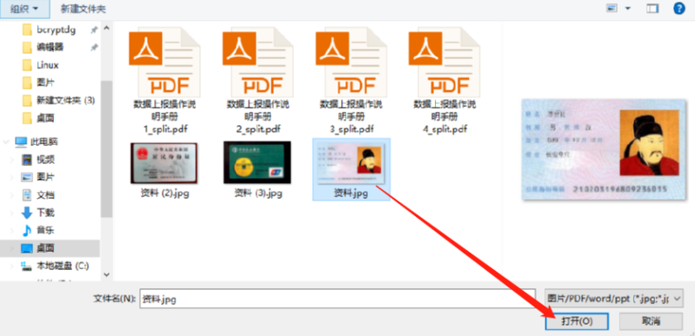This screenshot has height=336, width=695.
Task: Click the navigation pane scrollbar
Action: click(x=106, y=150)
